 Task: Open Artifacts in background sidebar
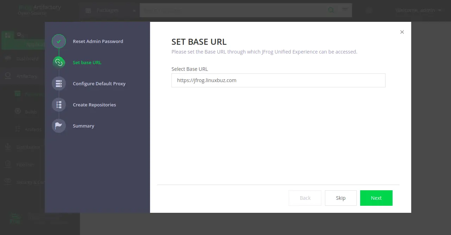click(x=33, y=129)
